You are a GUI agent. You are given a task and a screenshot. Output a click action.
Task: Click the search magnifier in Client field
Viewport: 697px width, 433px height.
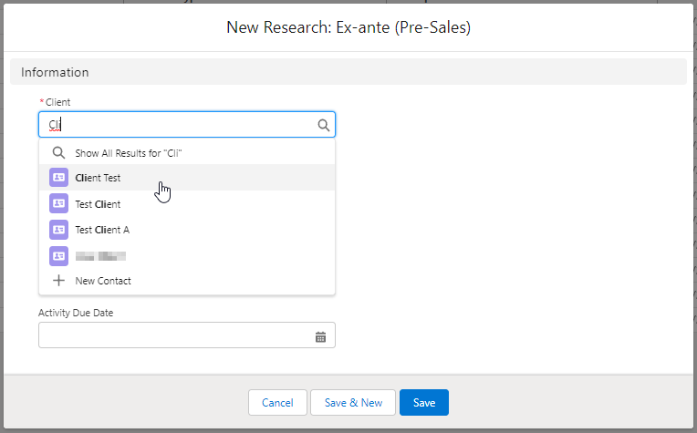tap(323, 126)
